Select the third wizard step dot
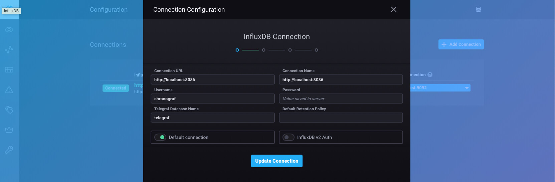The width and height of the screenshot is (555, 182). click(x=290, y=50)
